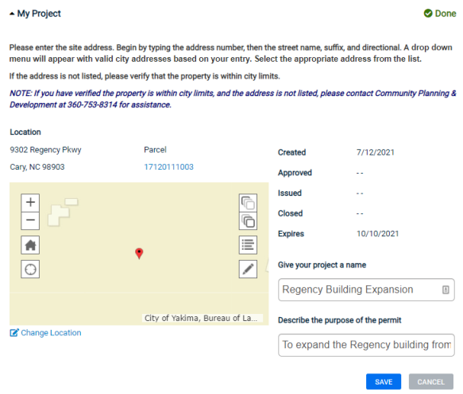Click the Issued label
This screenshot has width=463, height=394.
click(290, 193)
